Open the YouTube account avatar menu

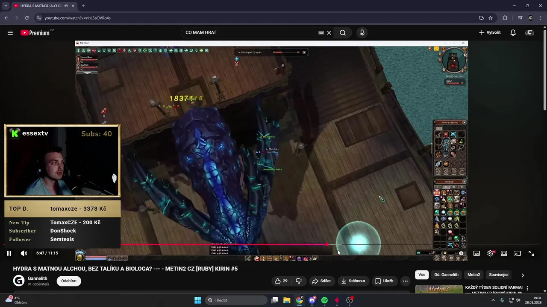pos(529,33)
